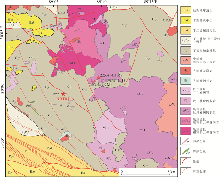Click the citation 吉雪峰等, 2018
The image size is (220, 177).
[113, 80]
